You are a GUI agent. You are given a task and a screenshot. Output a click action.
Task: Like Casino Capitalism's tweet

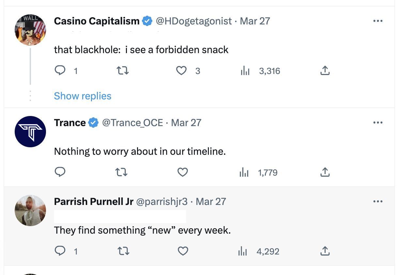click(x=181, y=71)
